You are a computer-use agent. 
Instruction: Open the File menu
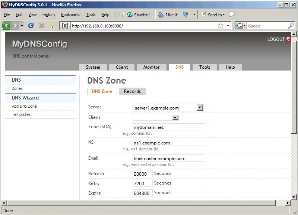coord(7,14)
